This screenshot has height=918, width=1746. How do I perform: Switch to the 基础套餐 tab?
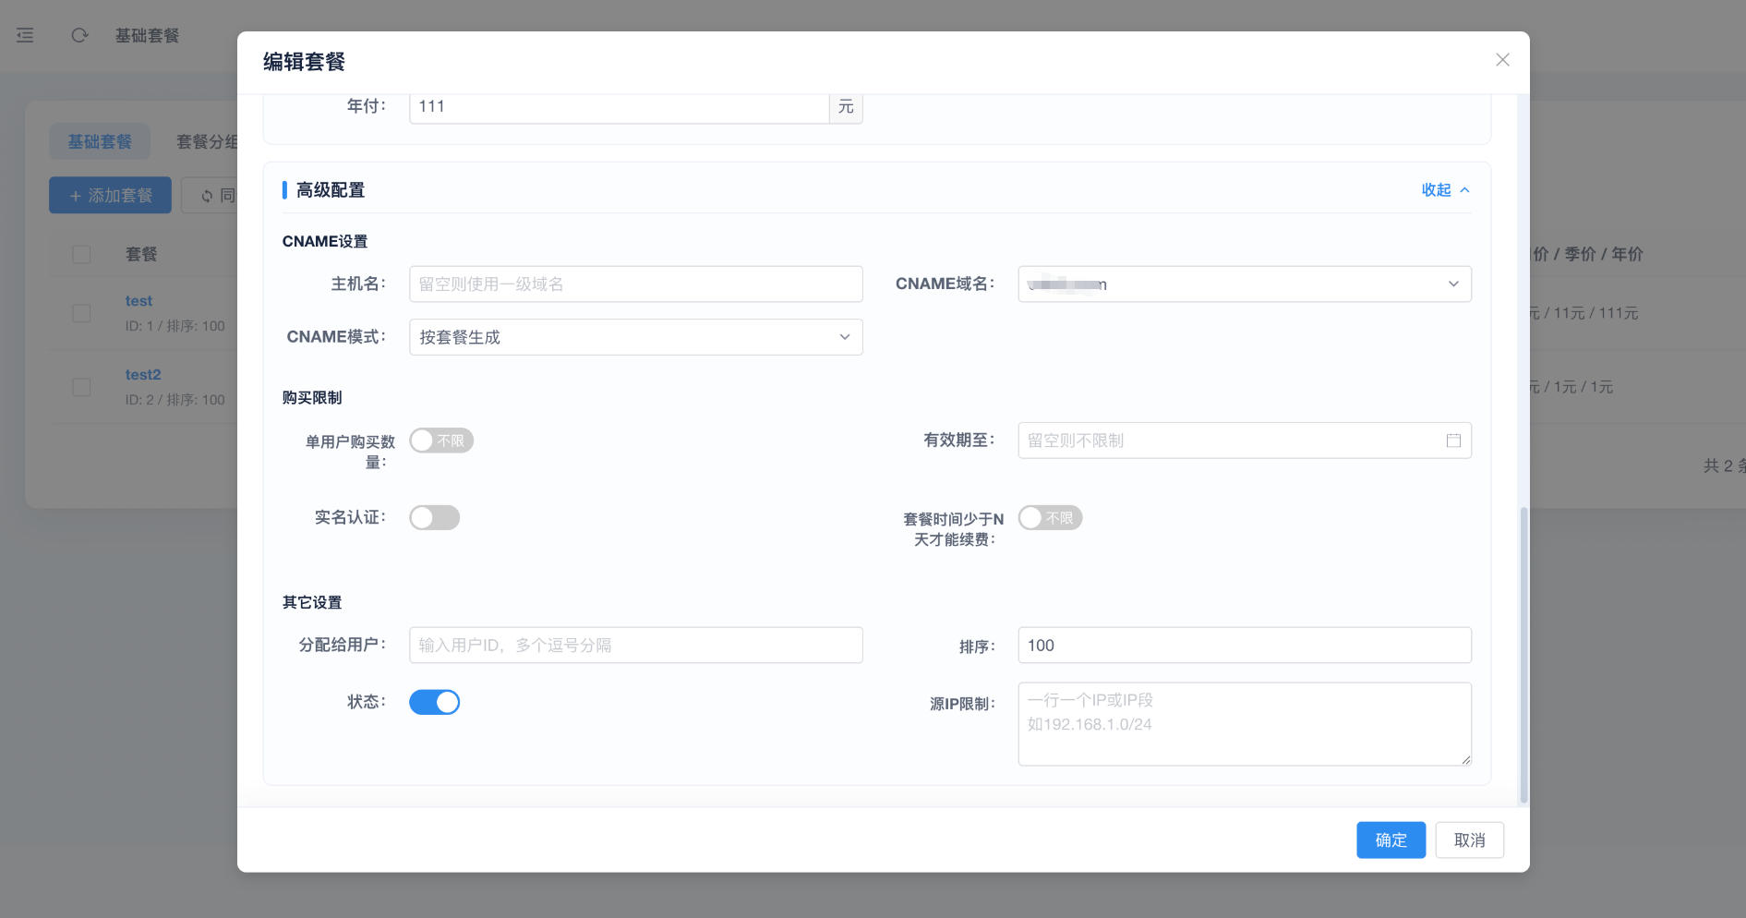[x=100, y=141]
